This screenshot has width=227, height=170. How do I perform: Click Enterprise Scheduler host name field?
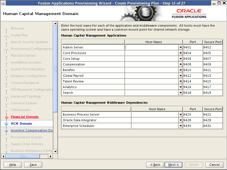click(x=155, y=126)
